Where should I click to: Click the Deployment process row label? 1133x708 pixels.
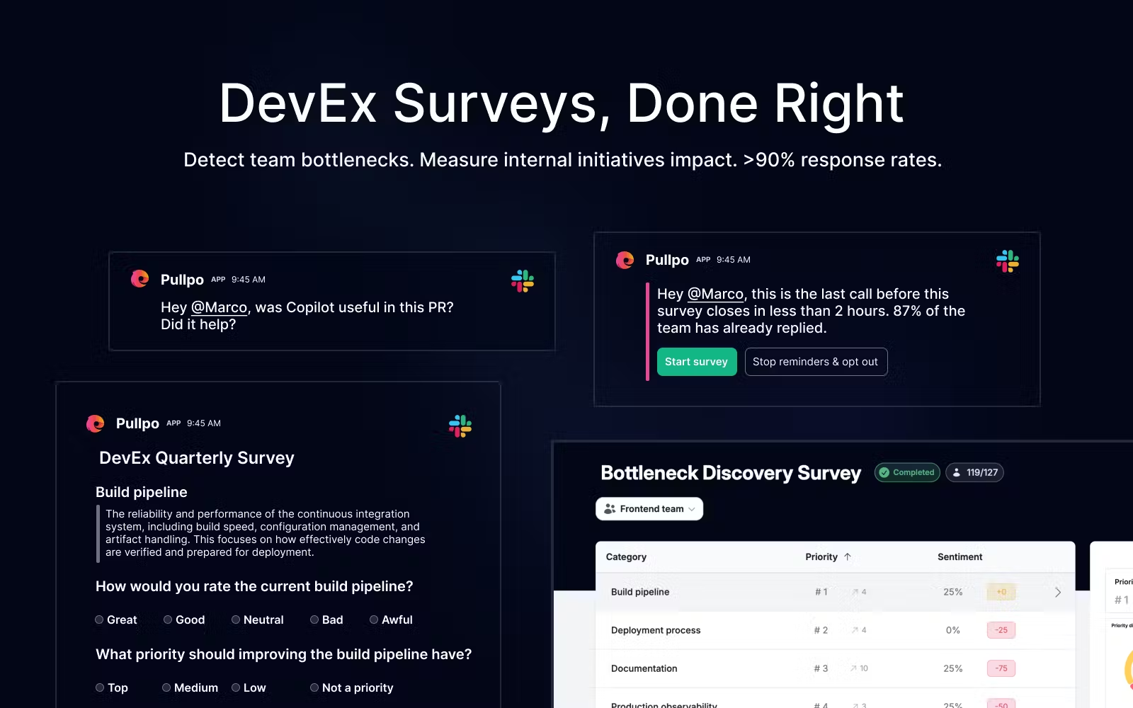tap(656, 630)
